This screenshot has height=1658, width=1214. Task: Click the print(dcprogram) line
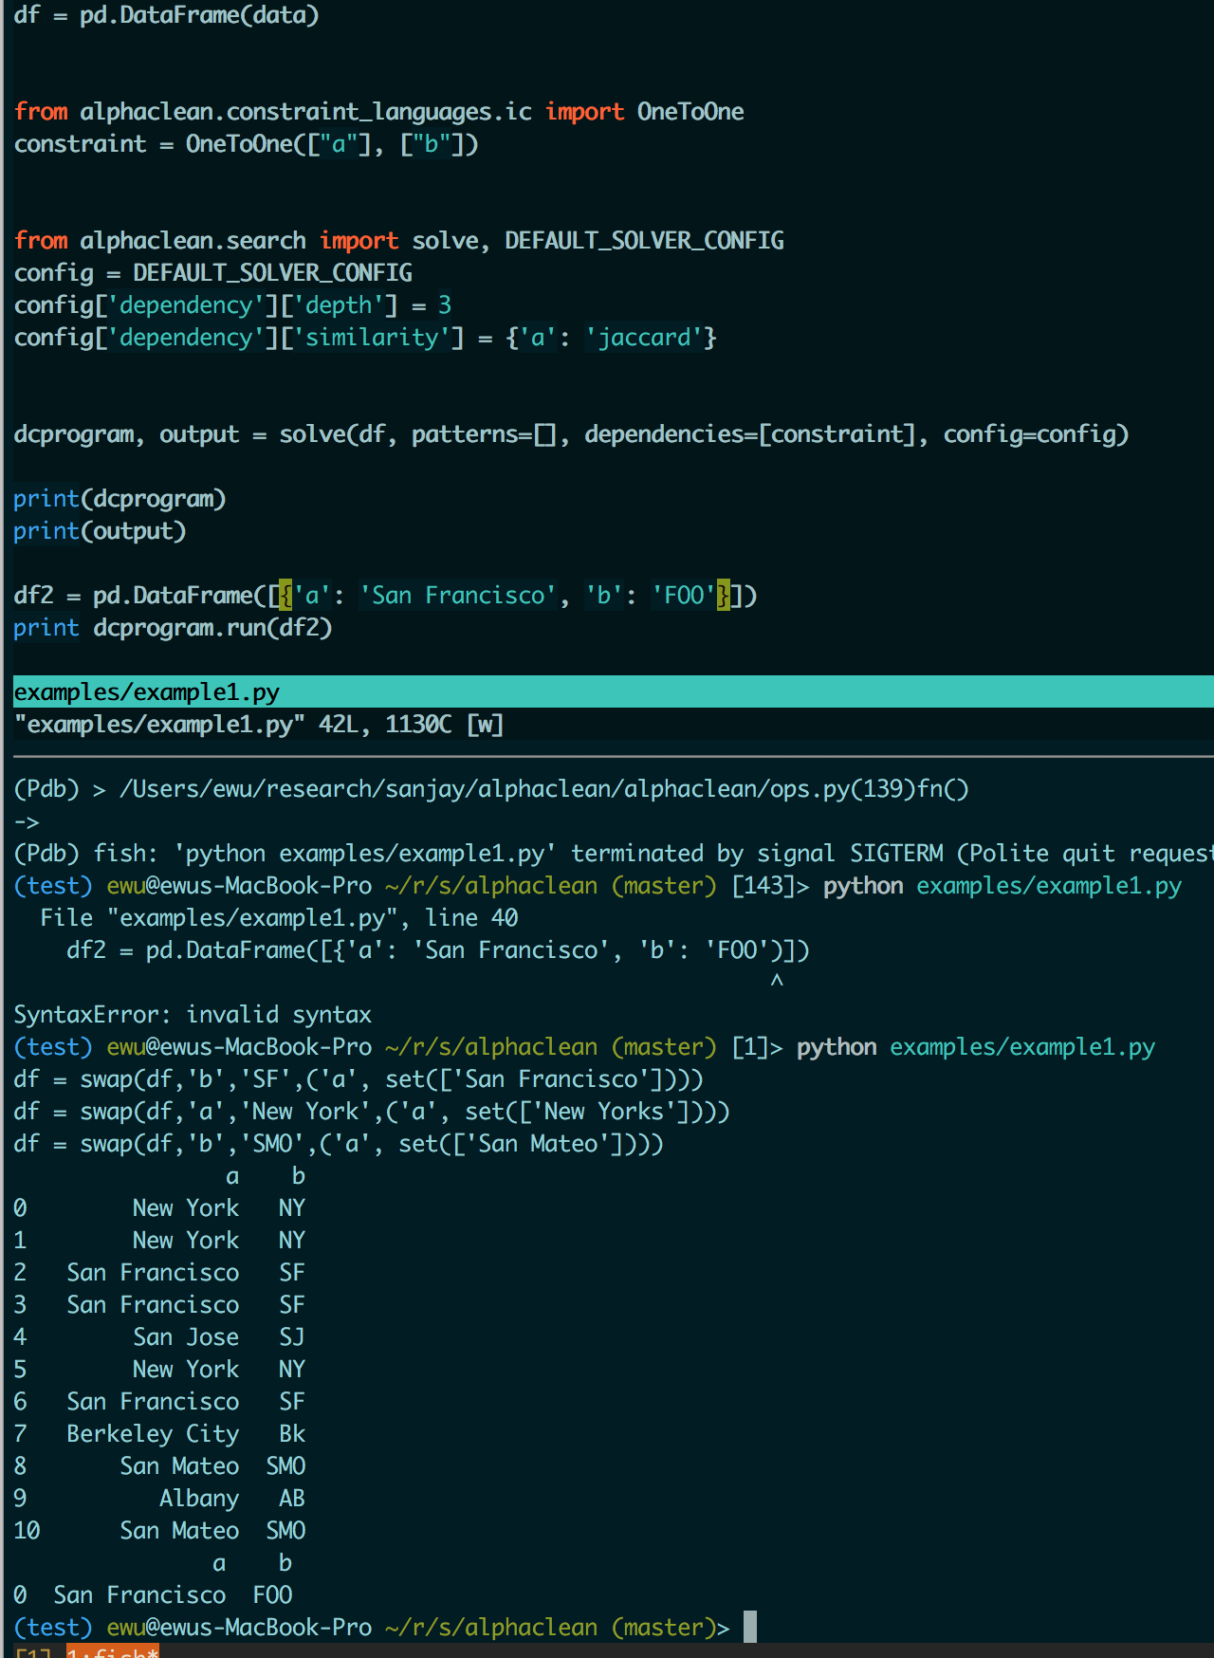(120, 499)
